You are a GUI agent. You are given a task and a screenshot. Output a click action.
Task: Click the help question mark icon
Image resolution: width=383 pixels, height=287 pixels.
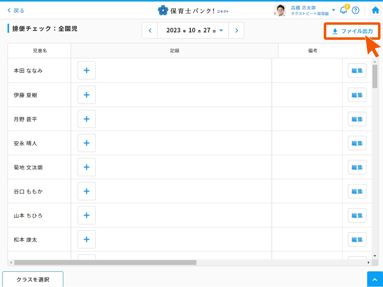[355, 10]
